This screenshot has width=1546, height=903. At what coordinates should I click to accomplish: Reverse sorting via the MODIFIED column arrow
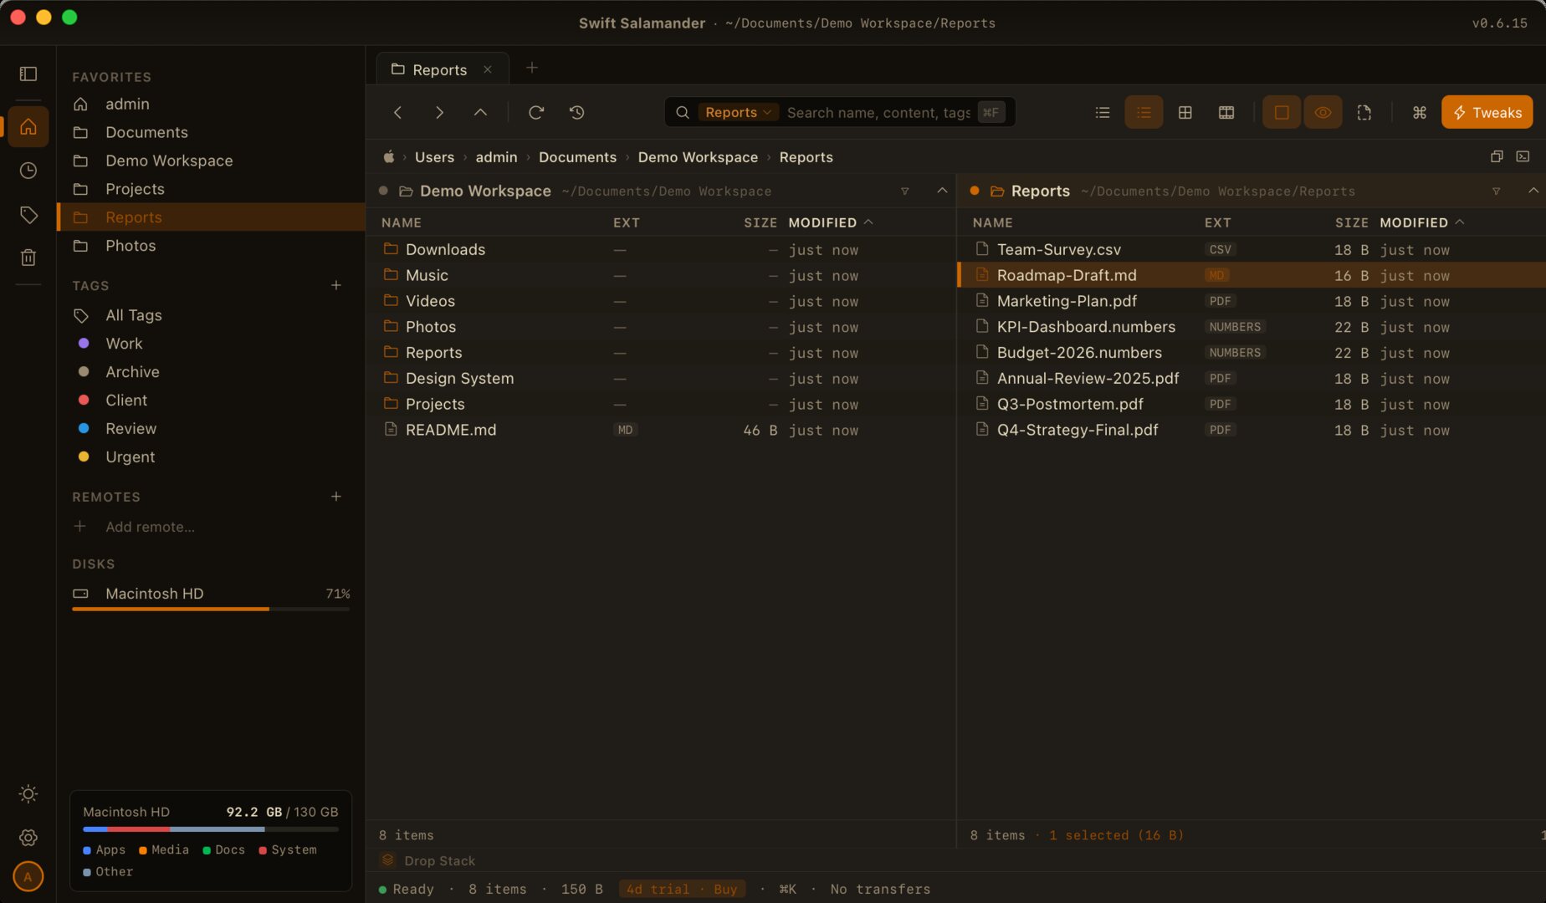point(1461,222)
